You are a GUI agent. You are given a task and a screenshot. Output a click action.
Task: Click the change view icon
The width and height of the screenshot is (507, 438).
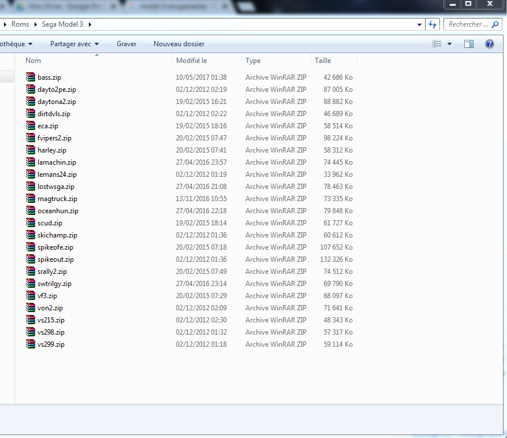tap(437, 44)
